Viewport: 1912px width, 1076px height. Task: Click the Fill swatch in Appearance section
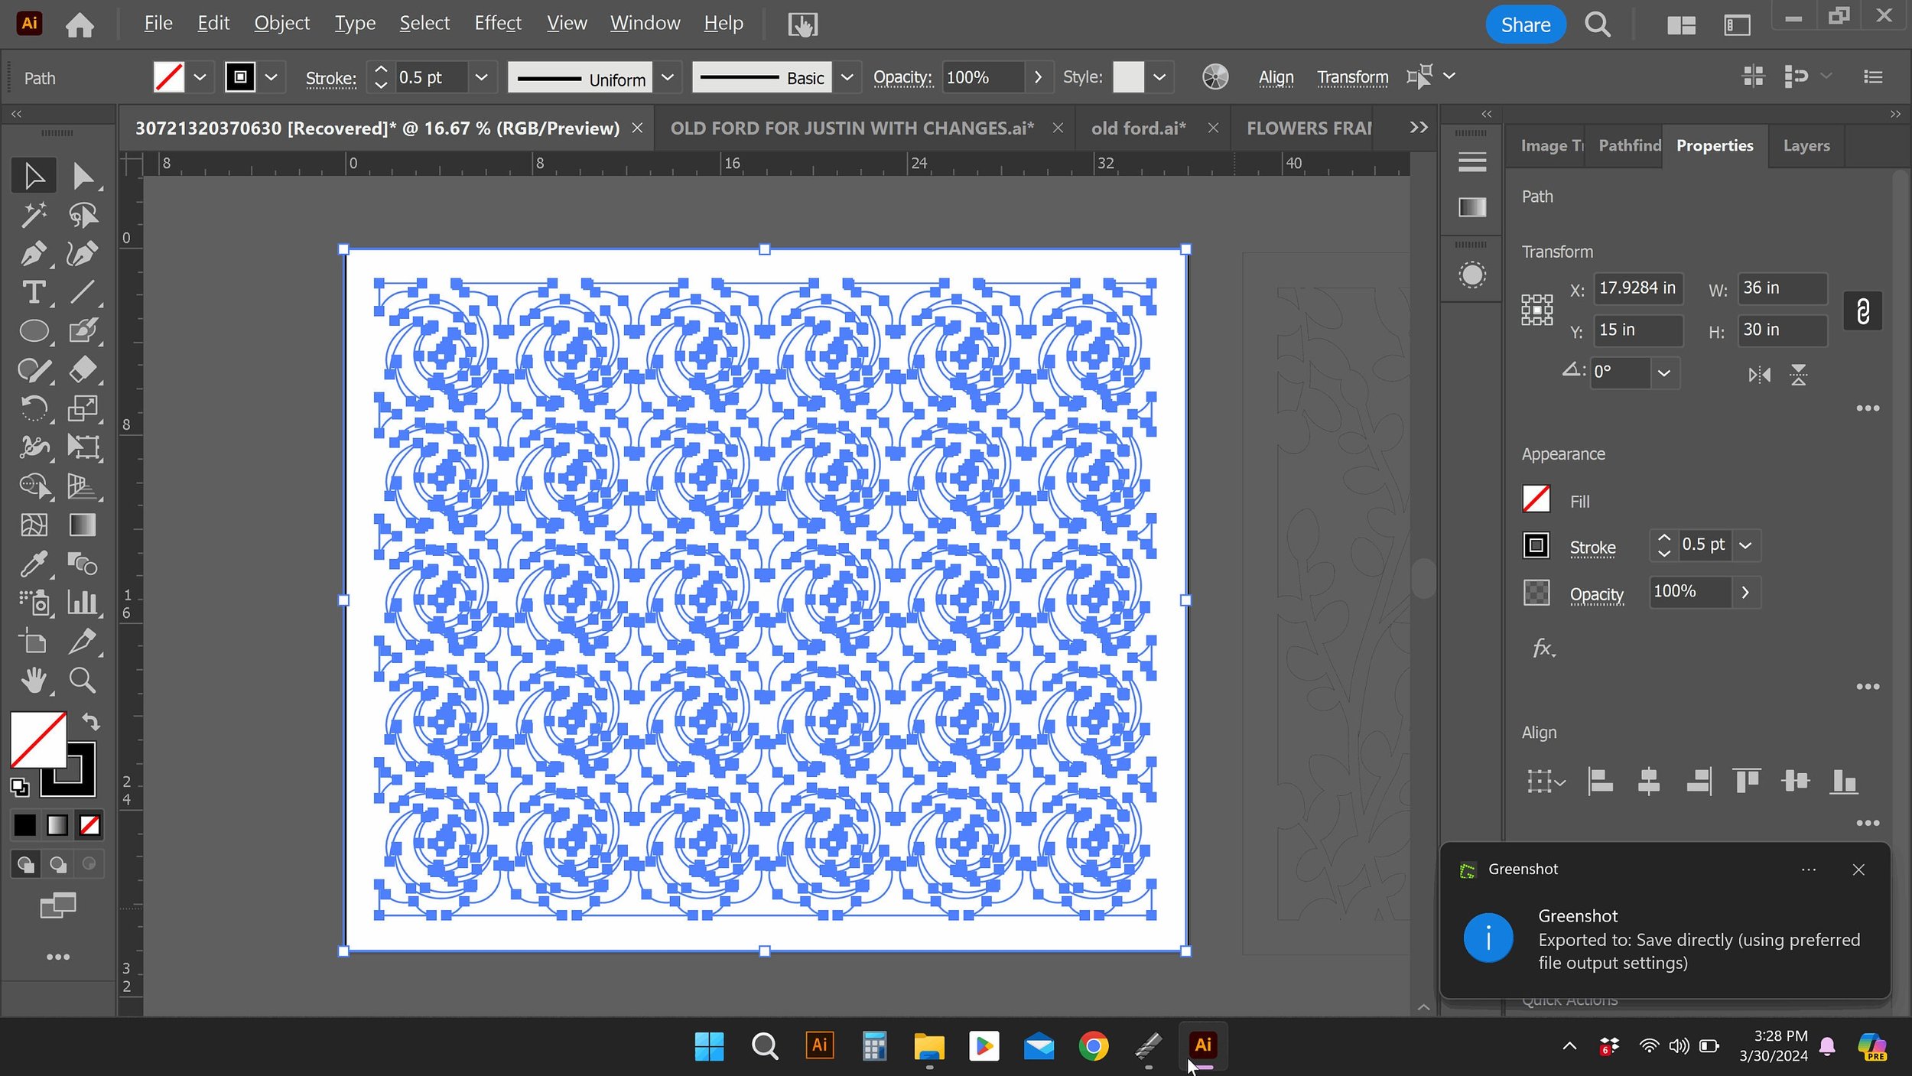click(1536, 499)
